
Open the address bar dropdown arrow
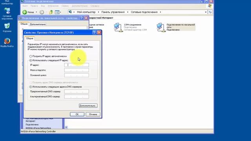[x=206, y=12]
